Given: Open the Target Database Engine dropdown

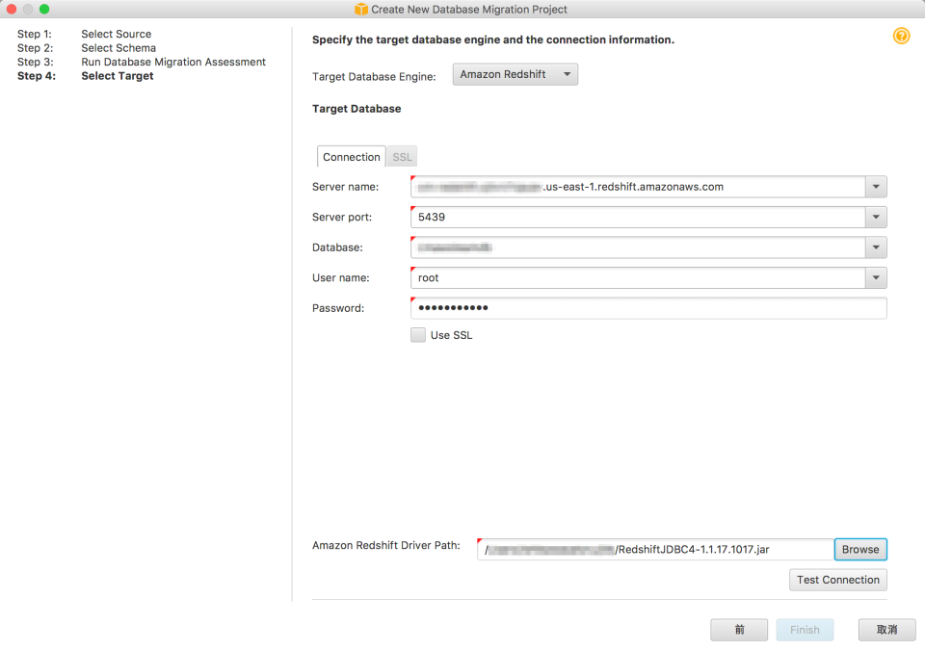Looking at the screenshot, I should point(515,73).
